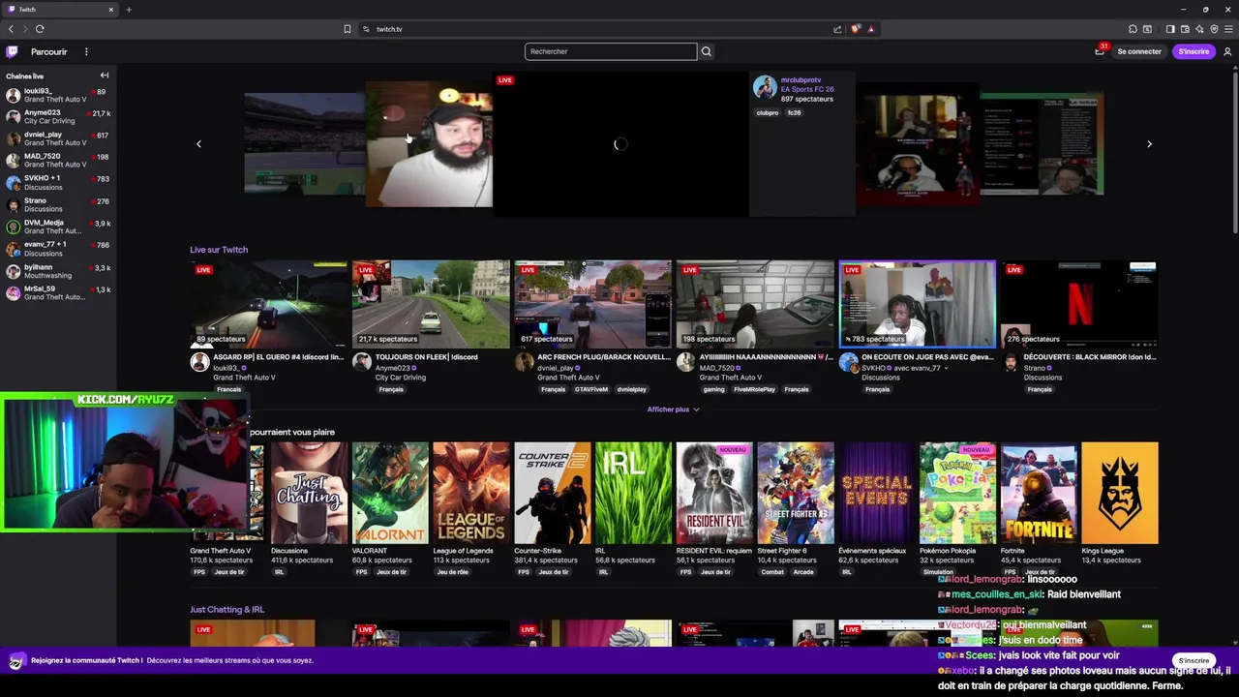The height and width of the screenshot is (697, 1239).
Task: Open ASGARD RP EL GUERO stream thumbnail
Action: coord(269,304)
